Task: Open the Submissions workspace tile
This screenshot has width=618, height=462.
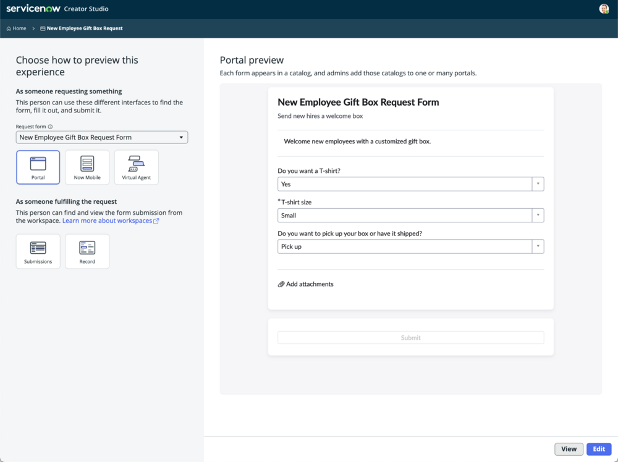Action: tap(38, 251)
